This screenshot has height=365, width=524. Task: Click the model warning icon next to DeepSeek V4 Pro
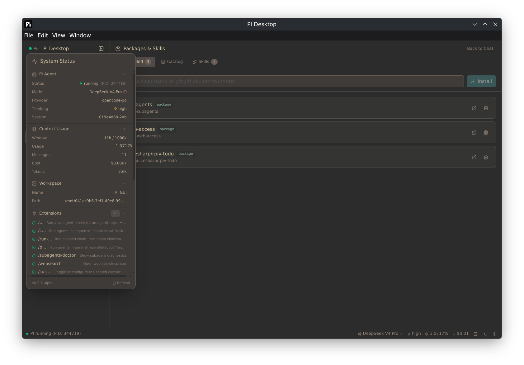point(125,92)
